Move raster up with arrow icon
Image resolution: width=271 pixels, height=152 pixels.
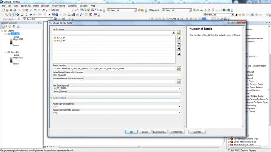(x=179, y=49)
